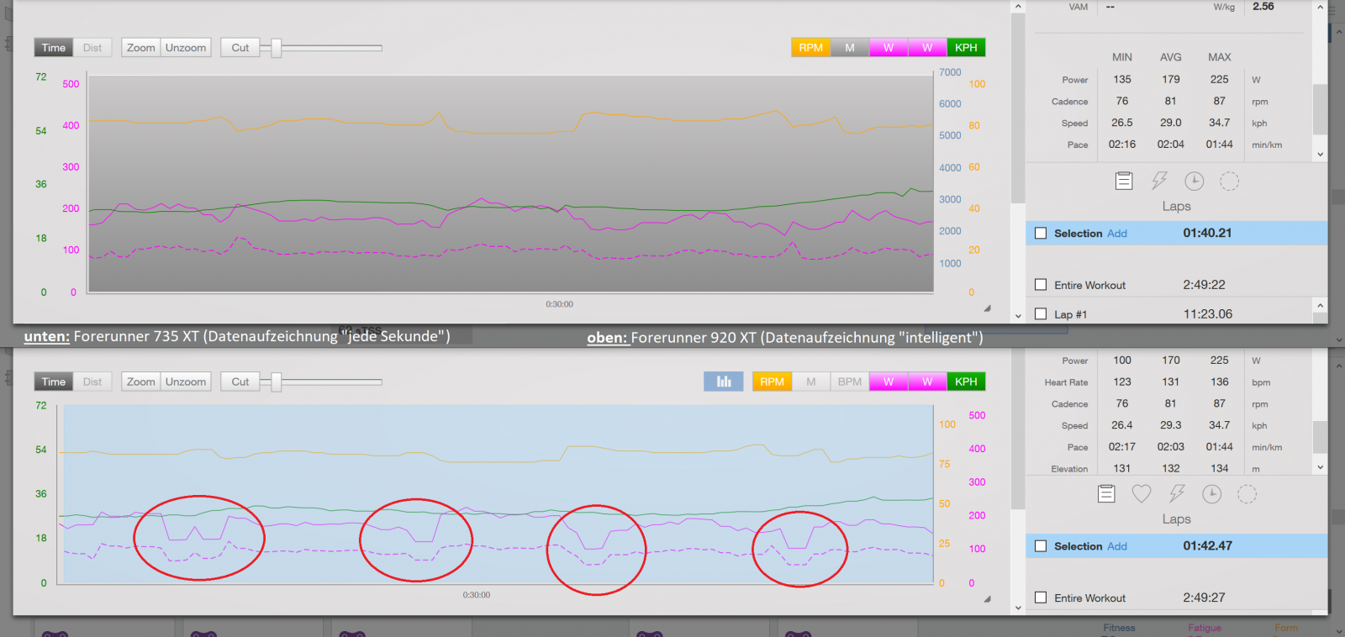The width and height of the screenshot is (1345, 637).
Task: Select the Time tab in lower graph
Action: [x=54, y=382]
